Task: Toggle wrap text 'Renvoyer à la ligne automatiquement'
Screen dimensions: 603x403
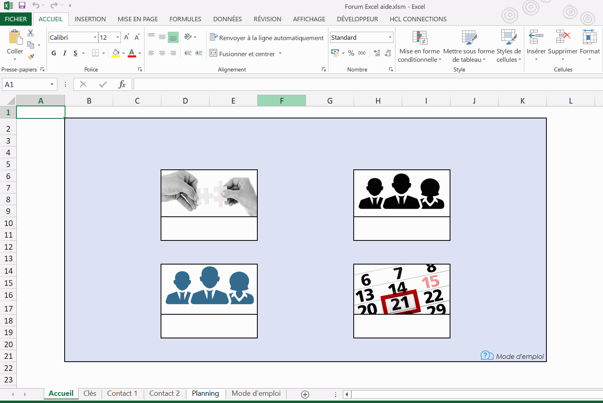Action: 267,38
